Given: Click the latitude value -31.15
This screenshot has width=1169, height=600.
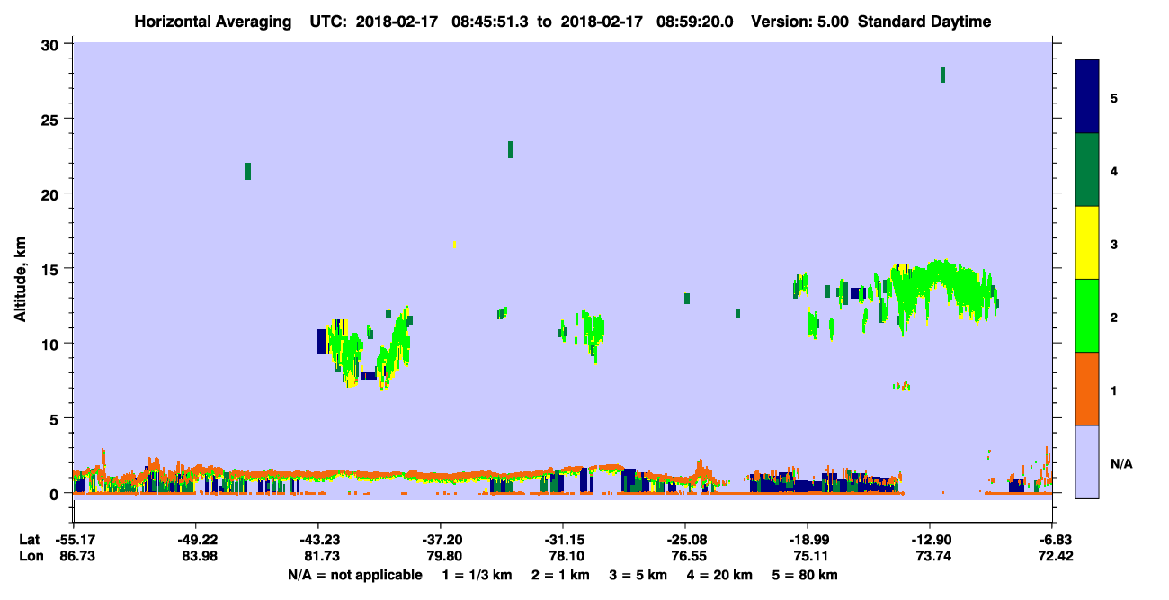Looking at the screenshot, I should click(563, 539).
